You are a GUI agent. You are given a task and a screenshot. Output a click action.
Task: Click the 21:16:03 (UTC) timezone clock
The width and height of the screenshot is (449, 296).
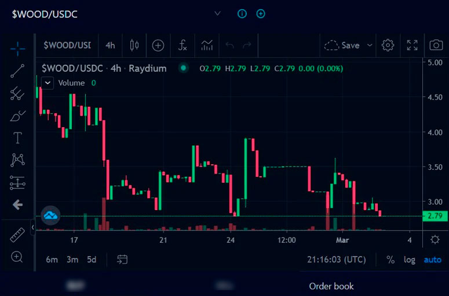point(337,260)
